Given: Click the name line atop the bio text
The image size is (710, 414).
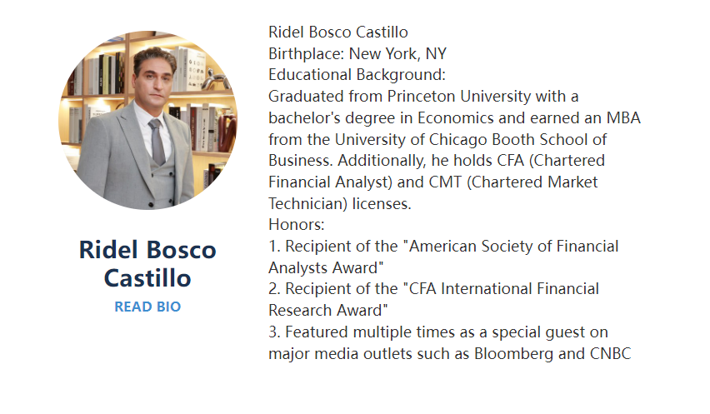Looking at the screenshot, I should click(x=337, y=32).
